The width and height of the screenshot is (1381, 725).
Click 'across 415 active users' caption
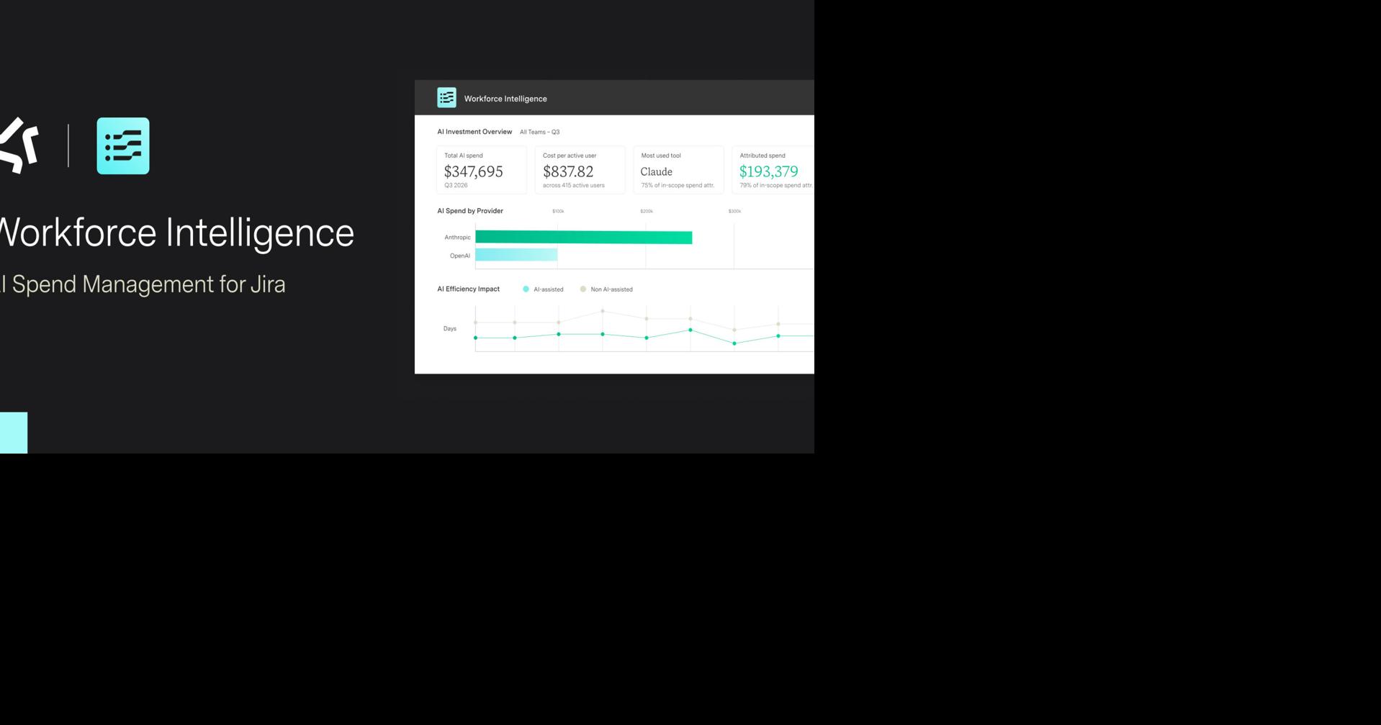(x=574, y=186)
